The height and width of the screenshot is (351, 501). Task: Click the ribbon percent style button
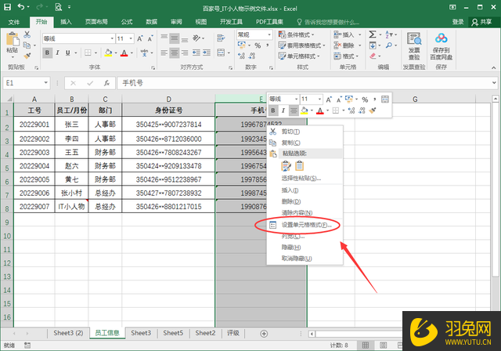(x=258, y=45)
